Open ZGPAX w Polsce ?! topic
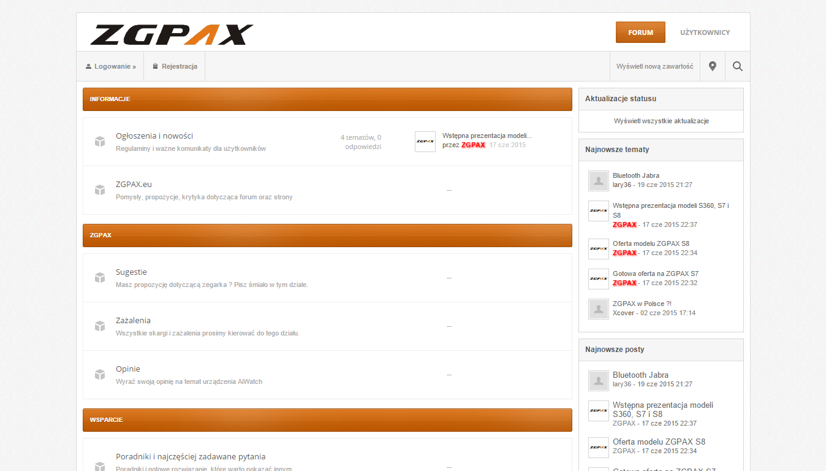Viewport: 826px width, 471px height. pyautogui.click(x=642, y=304)
